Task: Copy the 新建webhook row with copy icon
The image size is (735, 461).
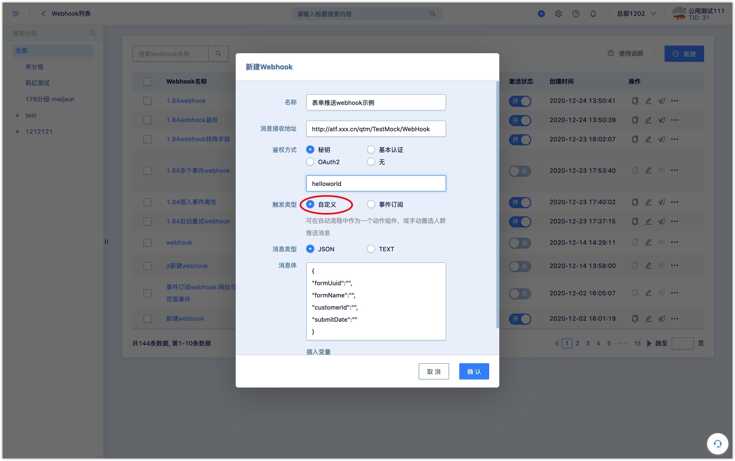Action: tap(635, 318)
